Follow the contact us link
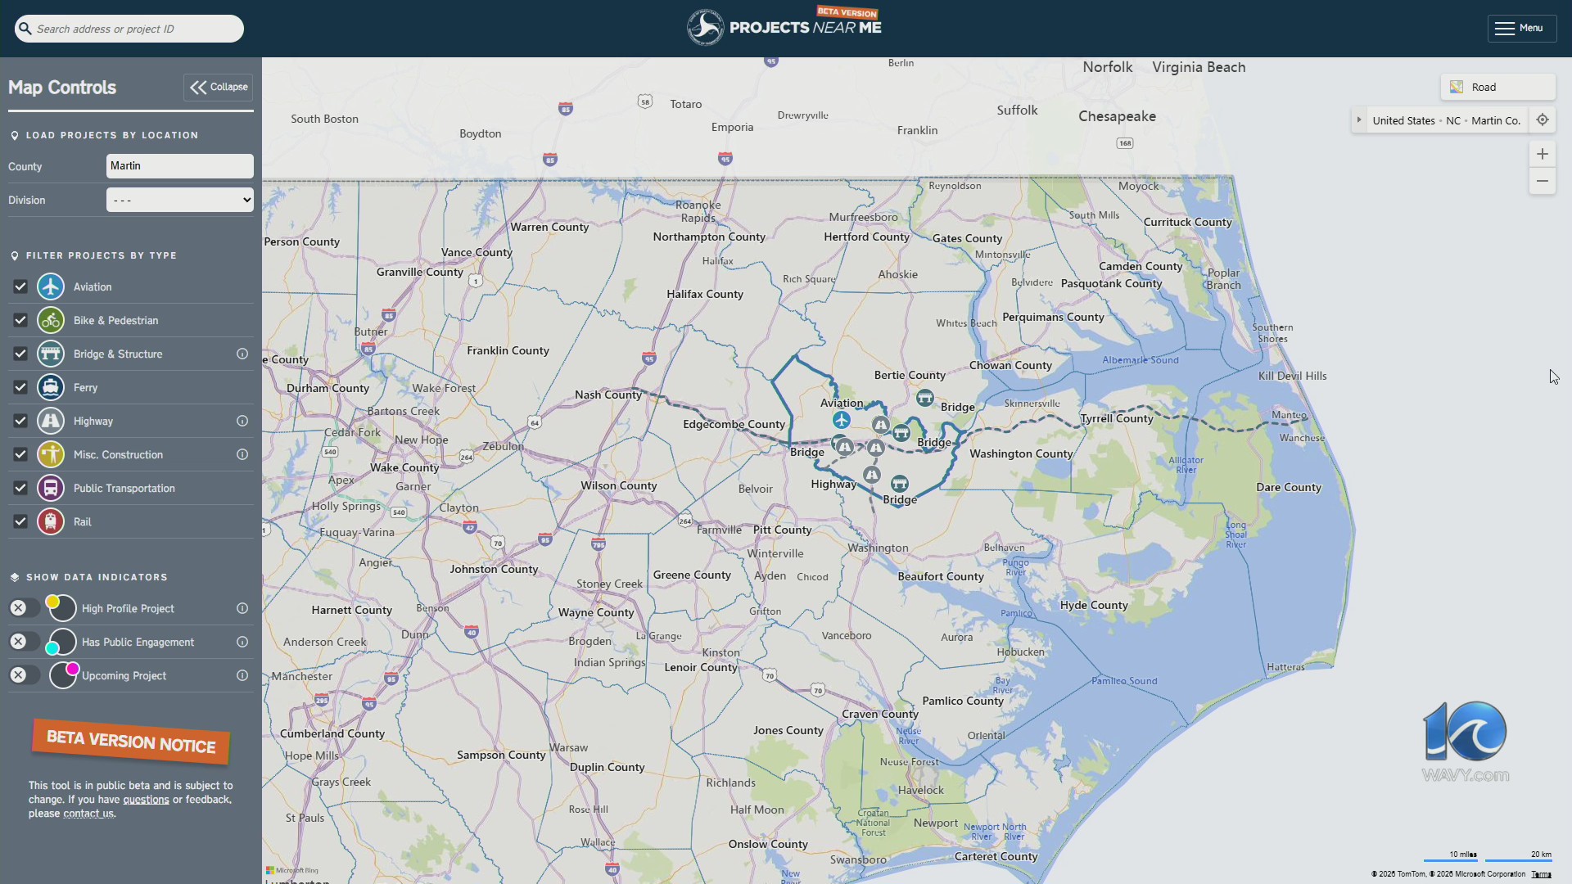 [88, 814]
